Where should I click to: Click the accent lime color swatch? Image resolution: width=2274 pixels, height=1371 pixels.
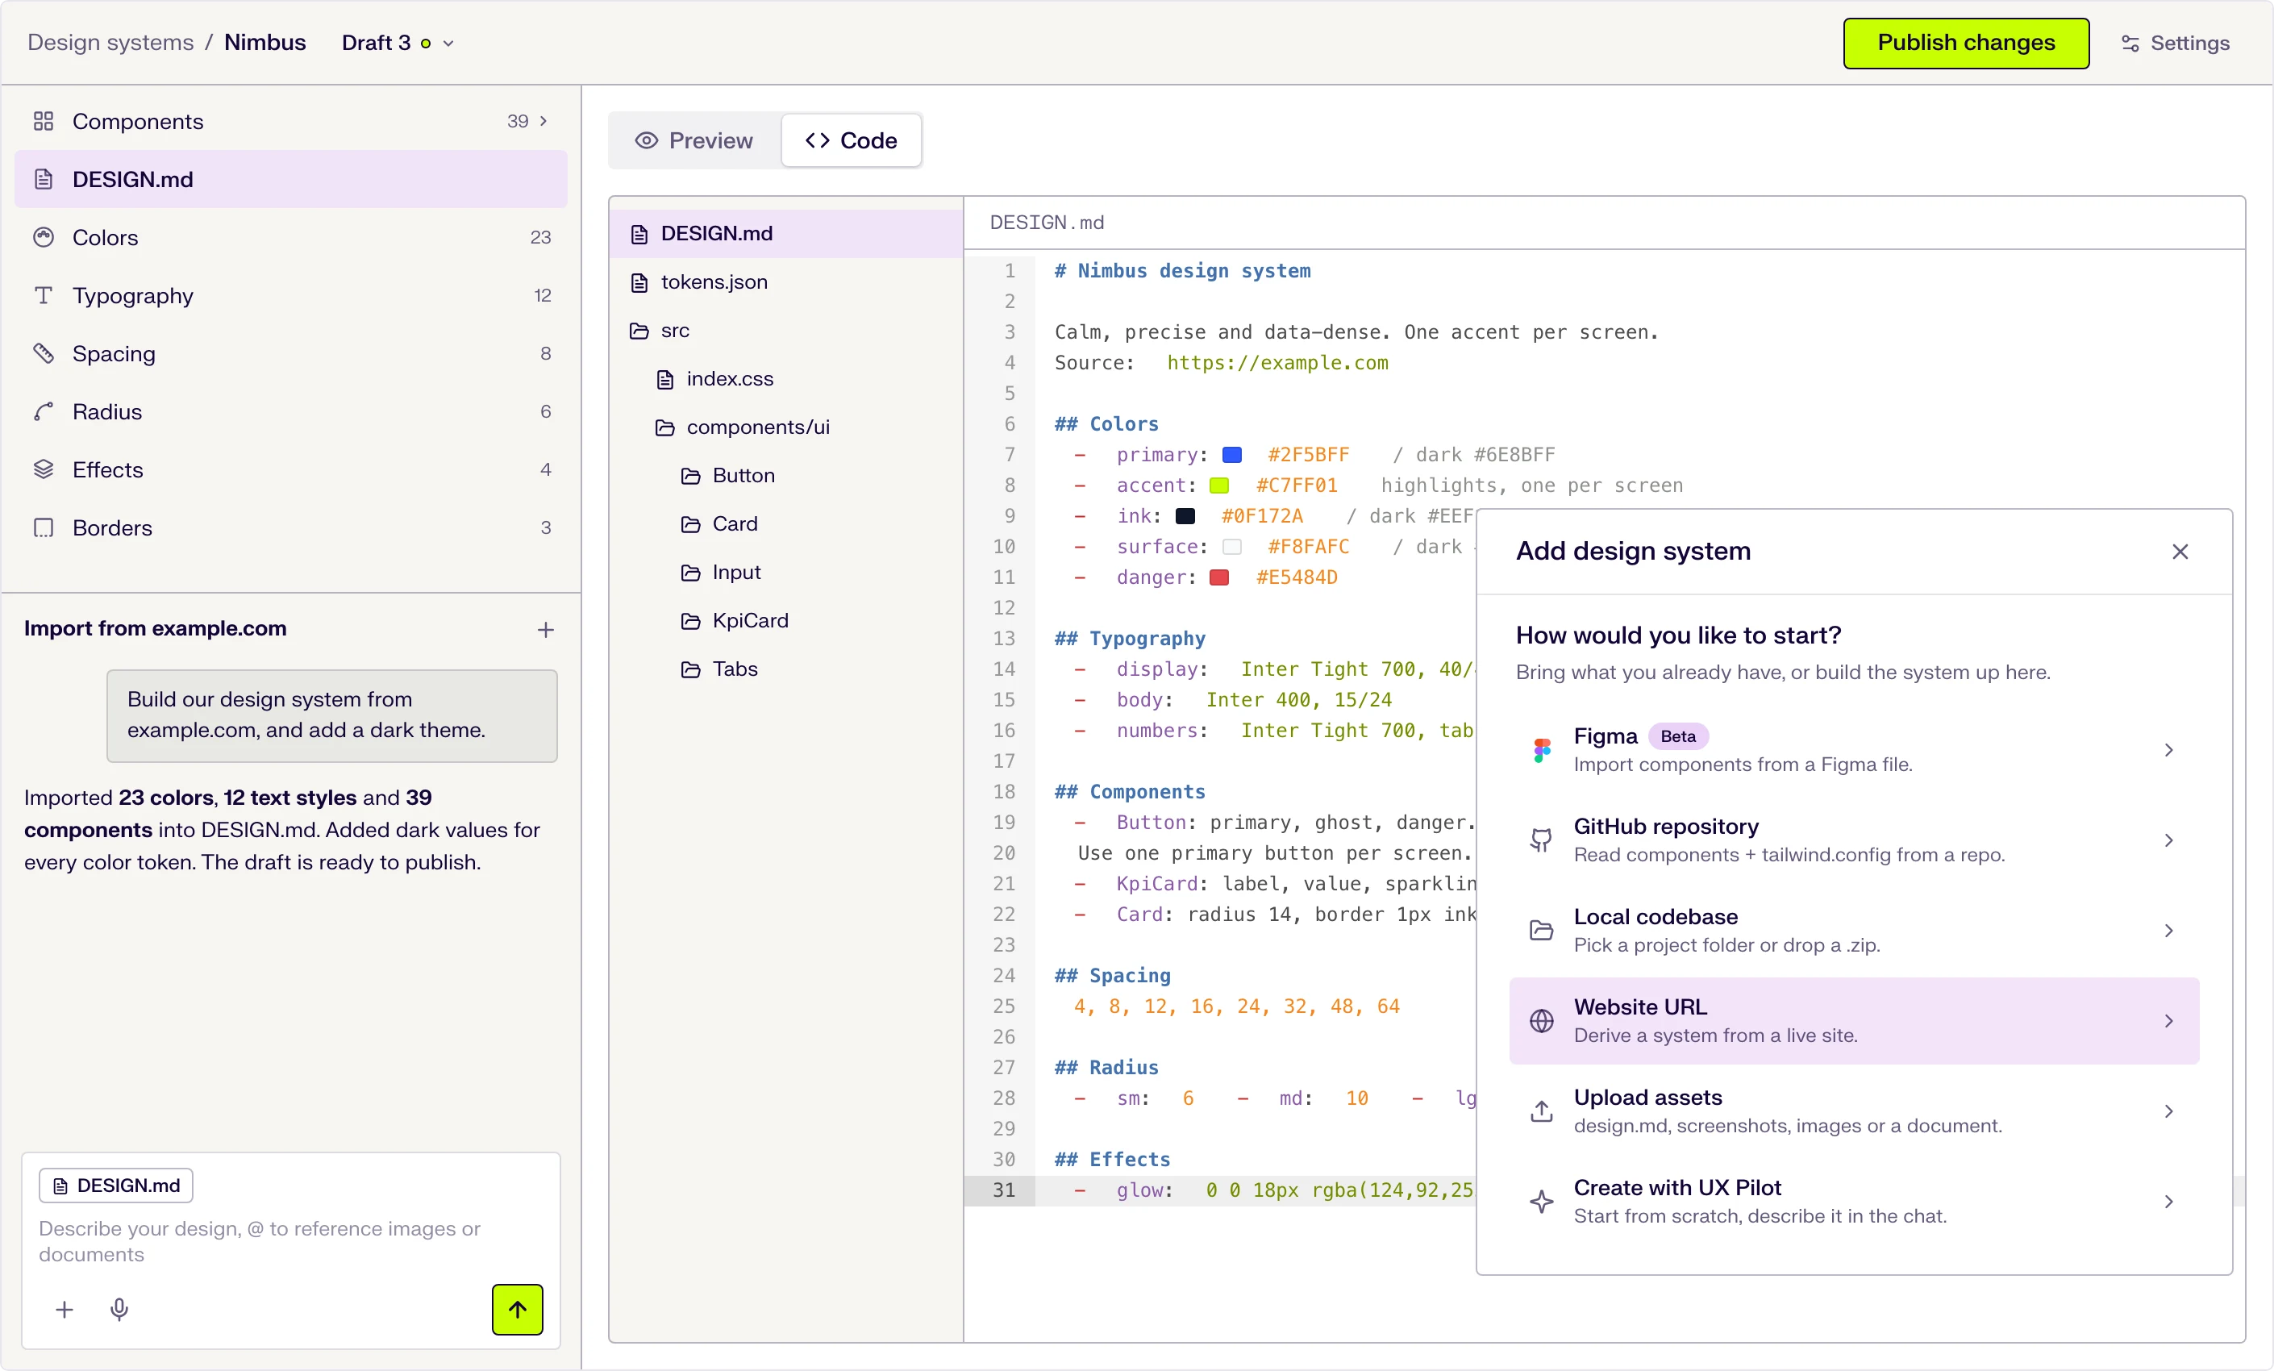[x=1219, y=485]
